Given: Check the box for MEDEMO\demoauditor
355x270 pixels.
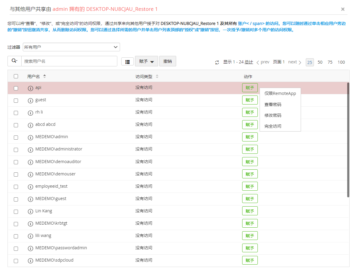Looking at the screenshot, I should [x=16, y=162].
